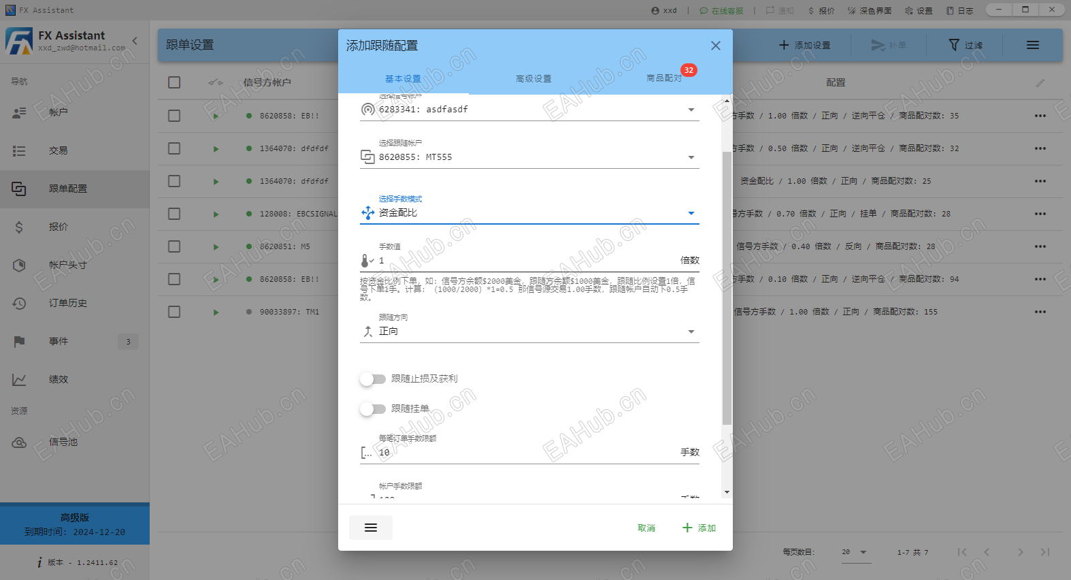Viewport: 1071px width, 580px height.
Task: Click the 每笔订单手数限额 input field
Action: point(529,452)
